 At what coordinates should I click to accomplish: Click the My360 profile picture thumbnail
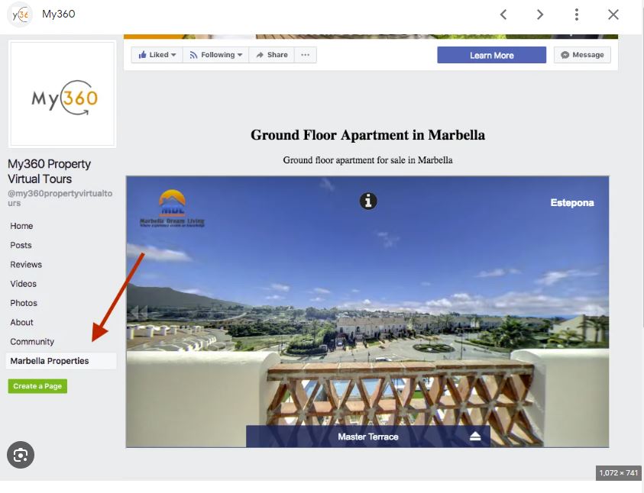(x=62, y=94)
